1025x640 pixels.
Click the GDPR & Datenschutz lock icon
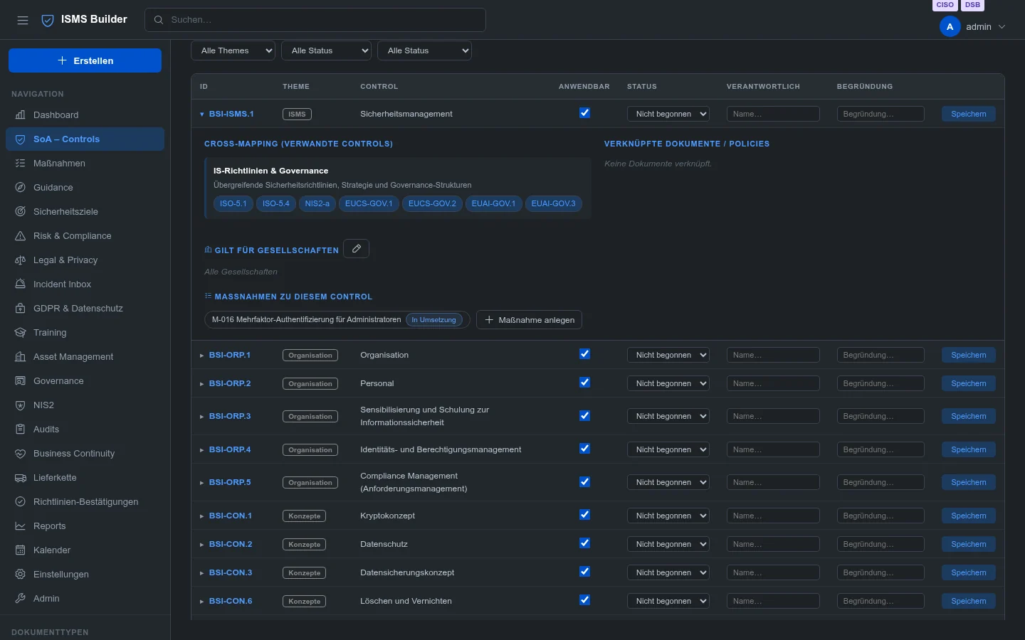[20, 309]
